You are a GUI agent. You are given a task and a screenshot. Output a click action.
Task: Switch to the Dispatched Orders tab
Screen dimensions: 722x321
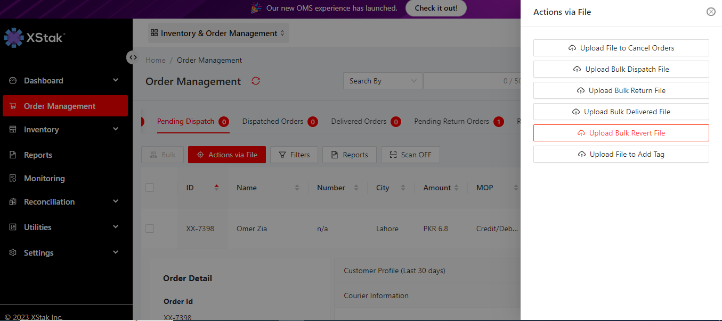click(x=272, y=122)
